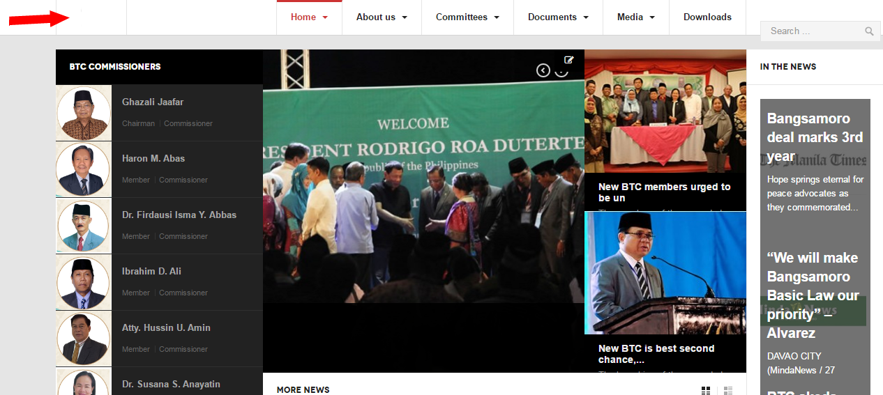Expand the Documents dropdown arrow

(x=586, y=17)
